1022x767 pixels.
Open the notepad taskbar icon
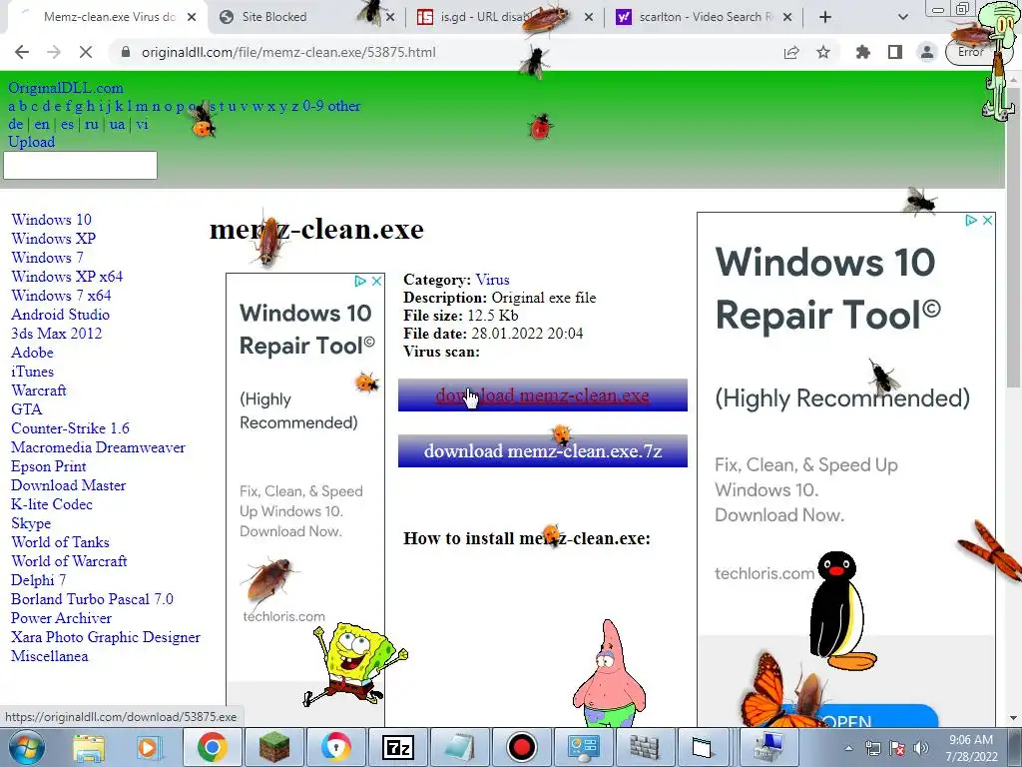click(459, 747)
